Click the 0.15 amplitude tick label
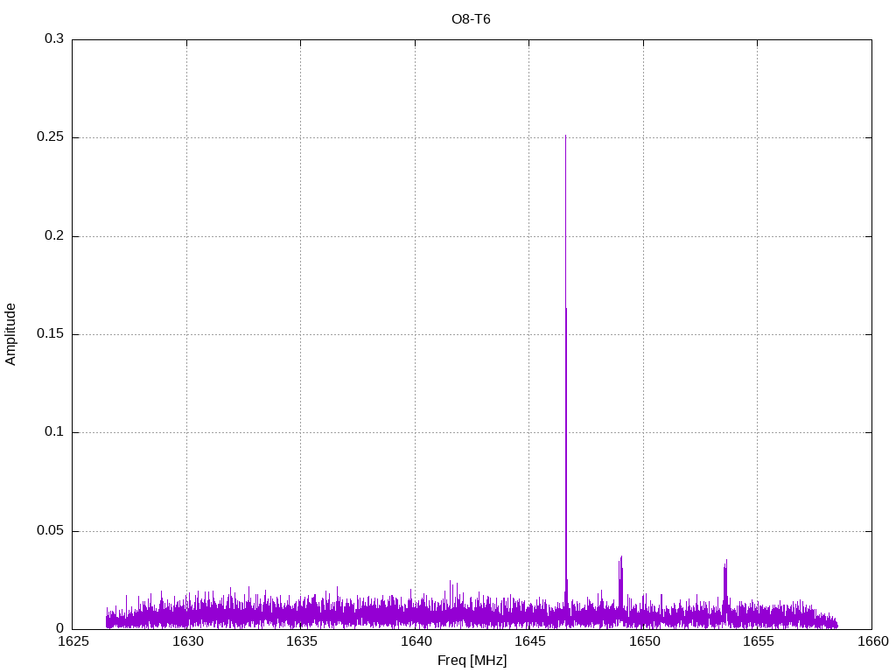The height and width of the screenshot is (672, 896). click(50, 333)
